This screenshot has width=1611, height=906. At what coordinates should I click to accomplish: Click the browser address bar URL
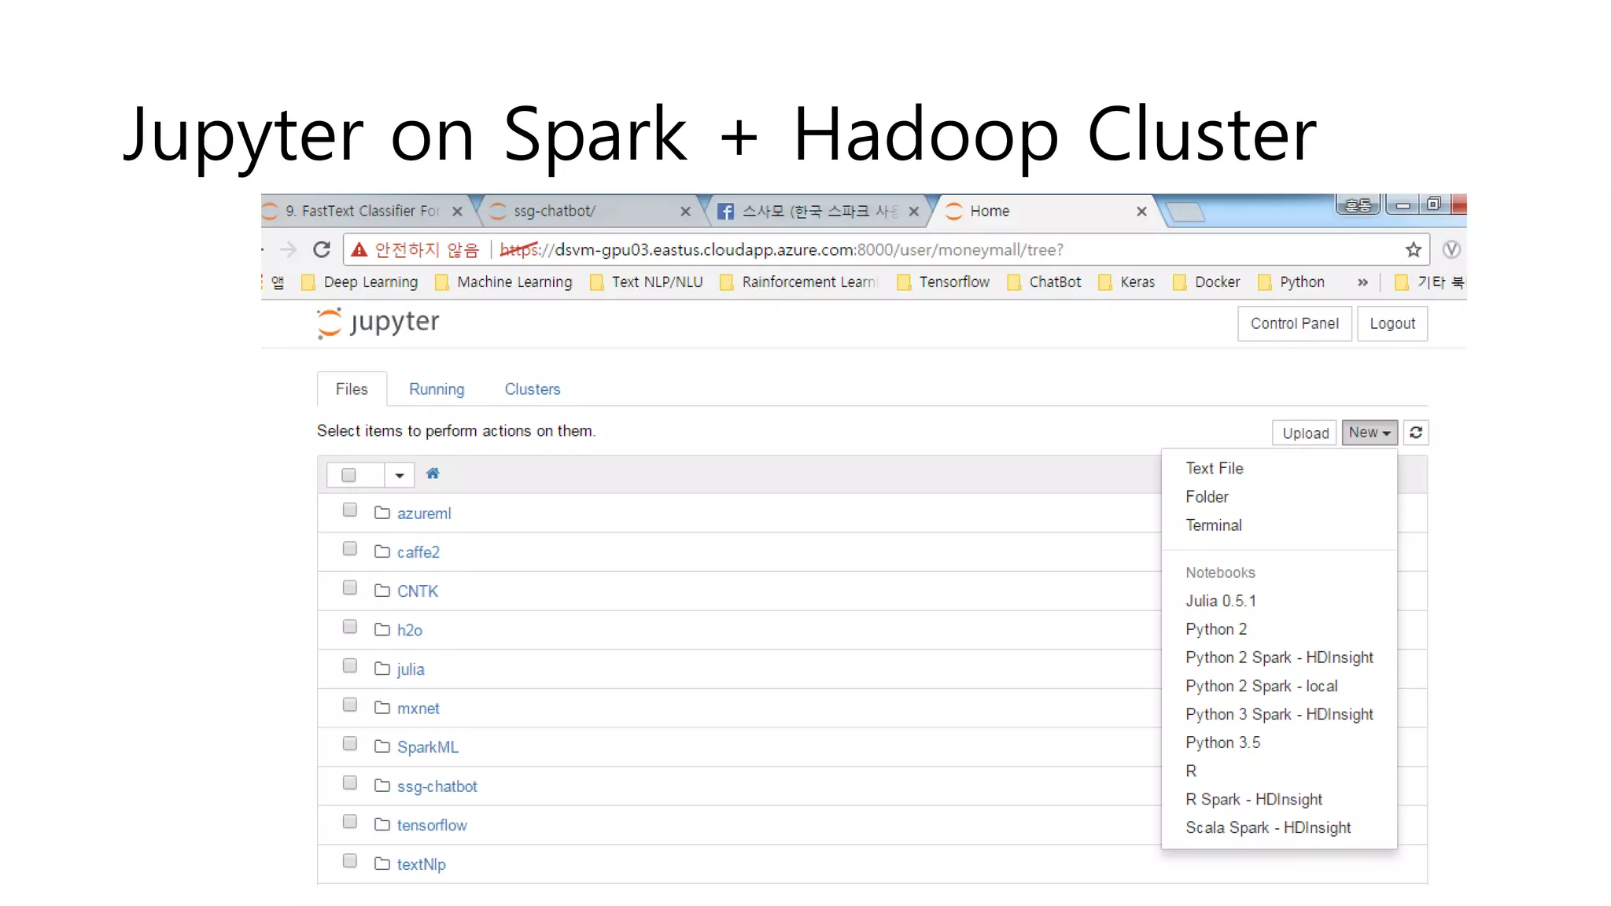(787, 250)
